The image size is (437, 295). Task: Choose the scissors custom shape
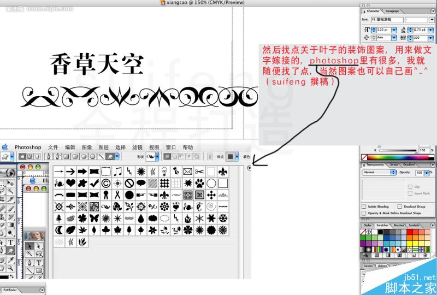[x=199, y=172]
